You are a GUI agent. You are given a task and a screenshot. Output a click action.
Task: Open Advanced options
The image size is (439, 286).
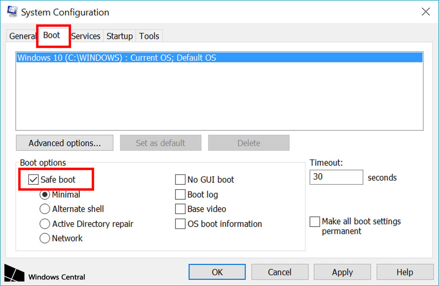pos(64,142)
